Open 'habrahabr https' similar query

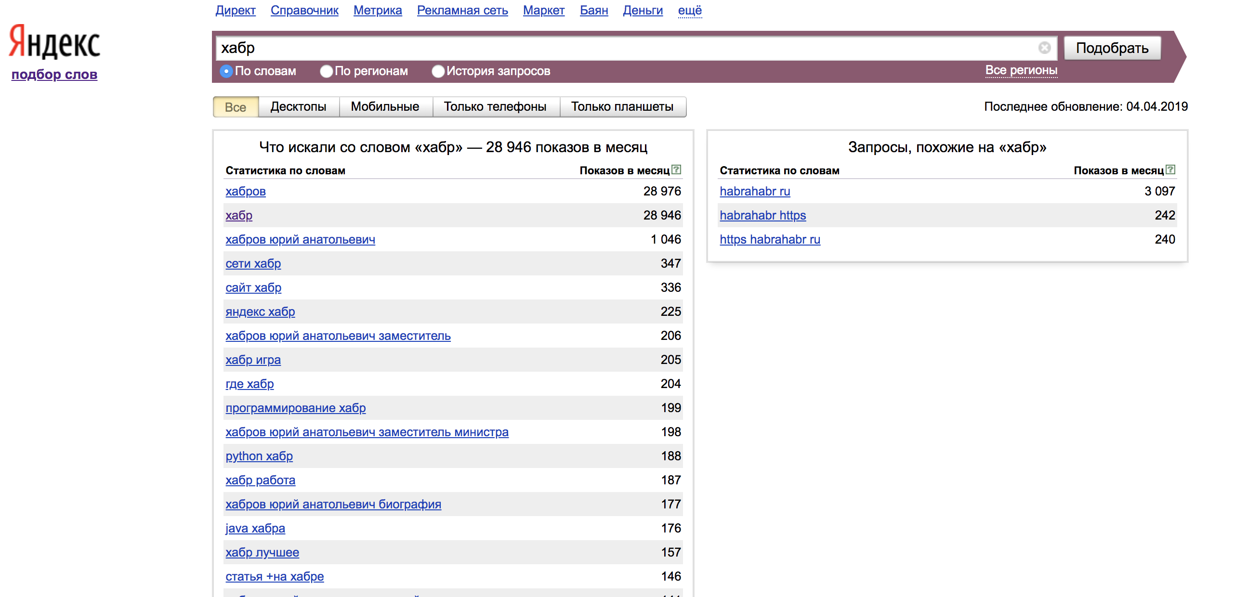pos(762,215)
